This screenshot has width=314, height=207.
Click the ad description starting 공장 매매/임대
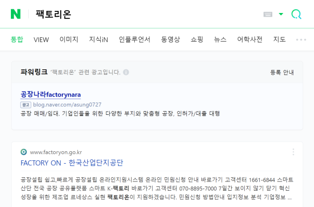coord(120,114)
